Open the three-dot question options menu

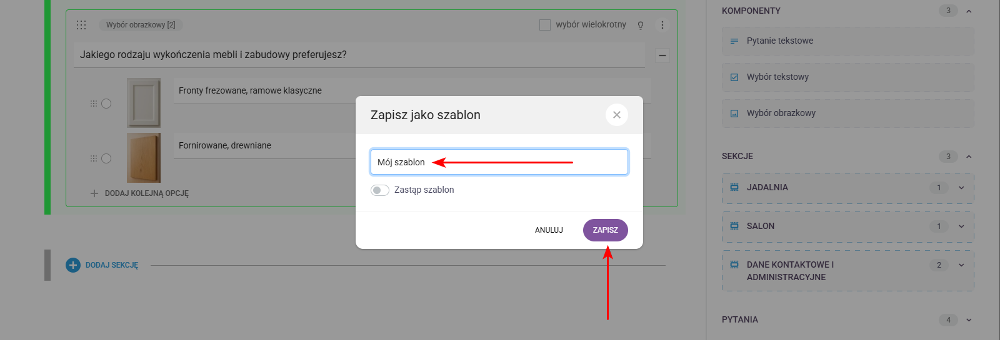(662, 25)
